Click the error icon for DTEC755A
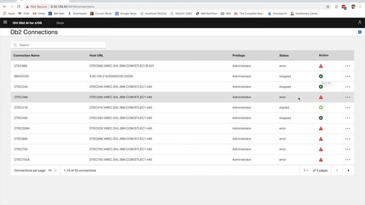Screen dimensions: 365x205 point(321,159)
